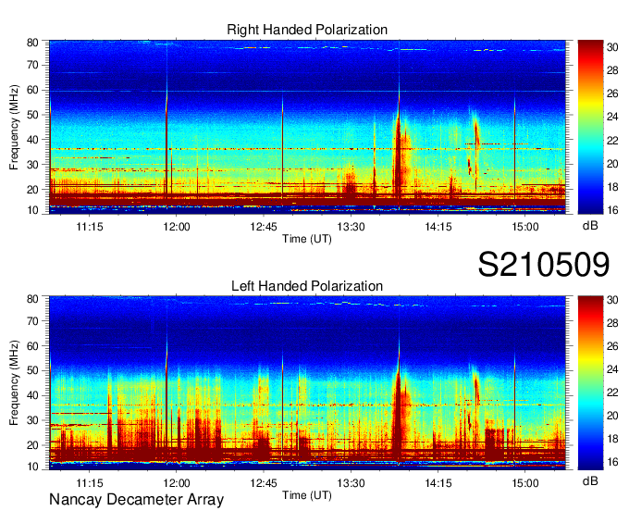This screenshot has width=629, height=511.
Task: Click 13:30 tick label under Left Handed plot
Action: [351, 483]
